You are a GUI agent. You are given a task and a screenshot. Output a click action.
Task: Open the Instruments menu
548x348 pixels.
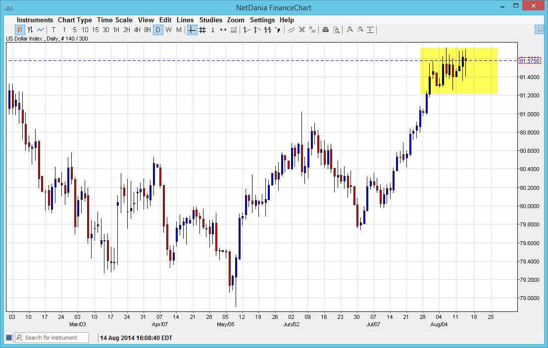click(35, 20)
